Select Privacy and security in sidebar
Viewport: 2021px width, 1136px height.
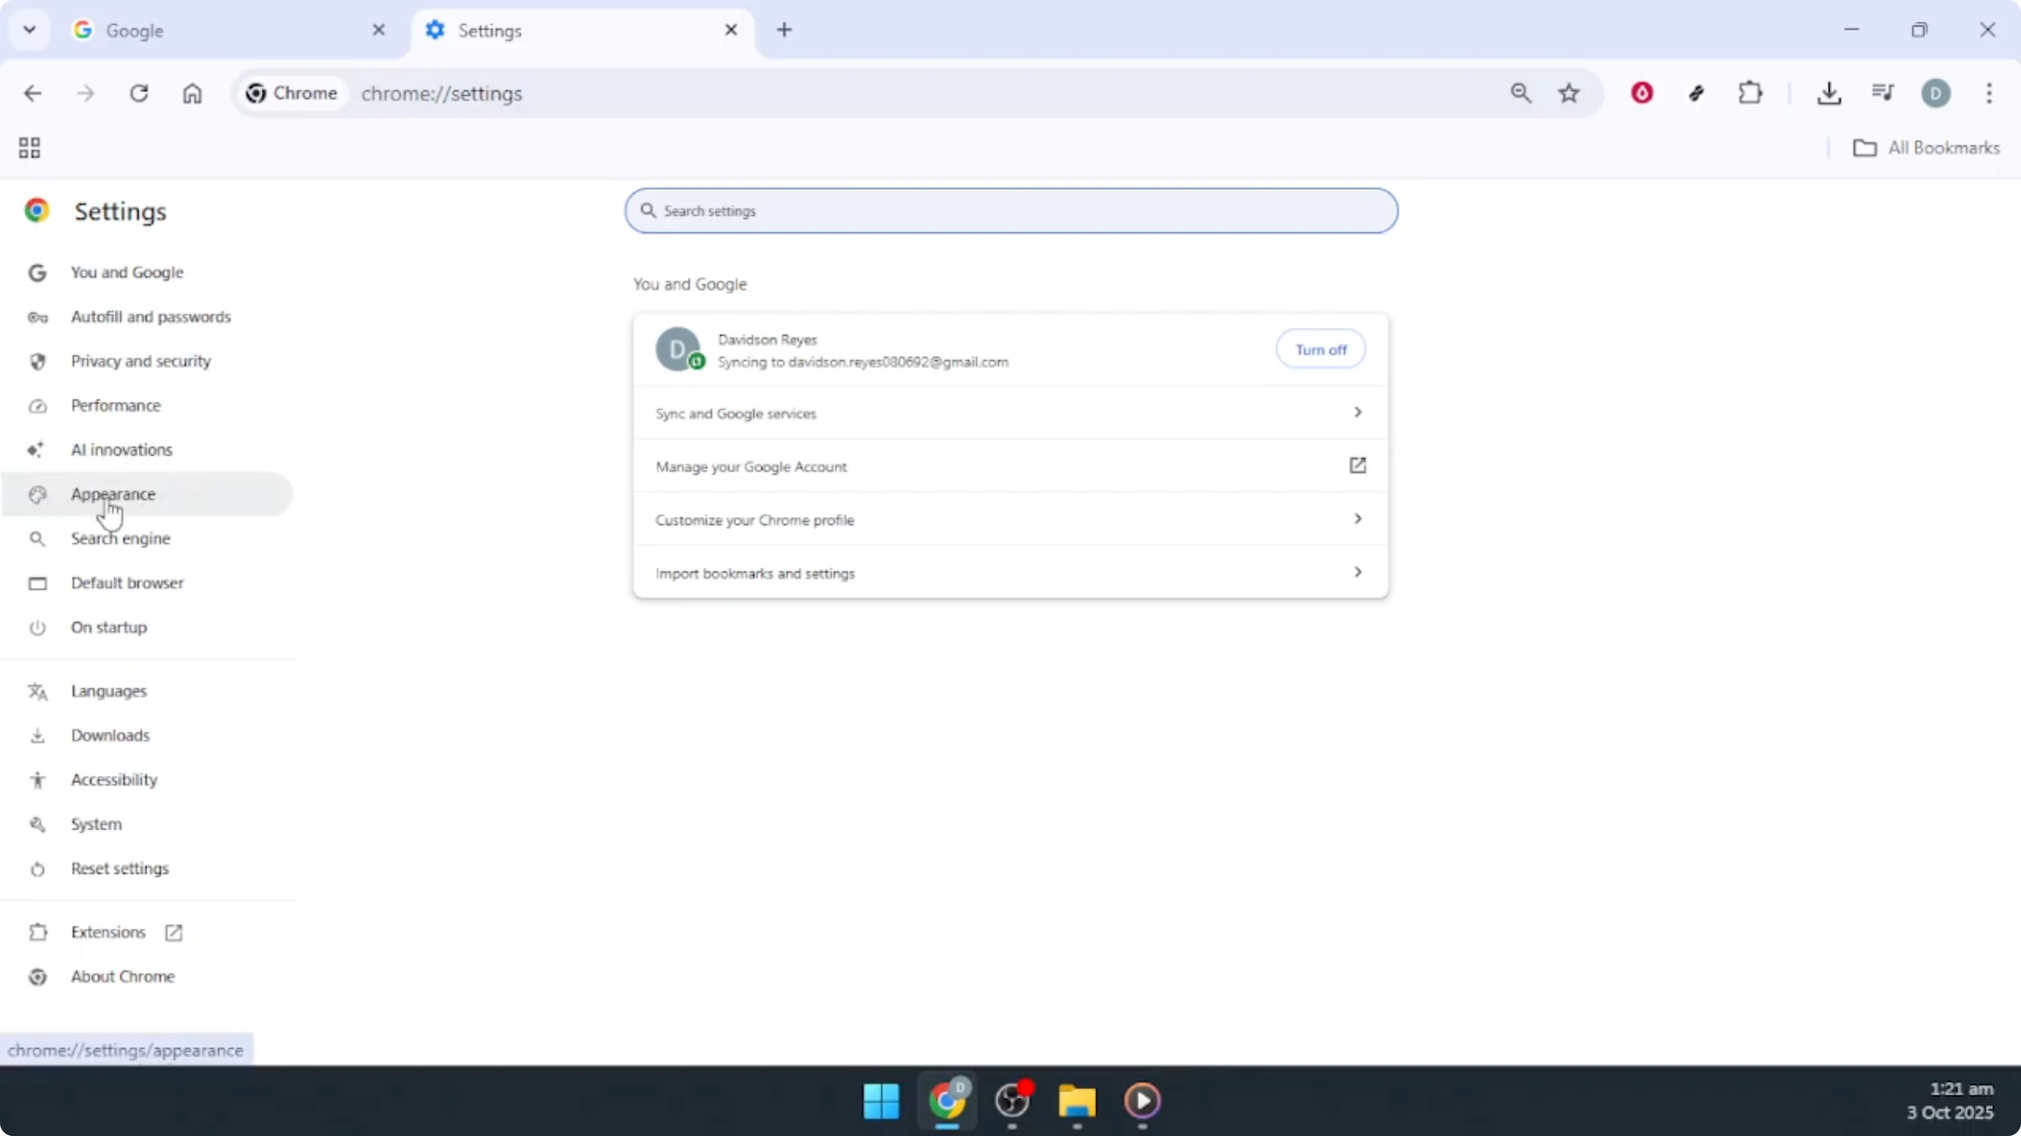pos(141,361)
